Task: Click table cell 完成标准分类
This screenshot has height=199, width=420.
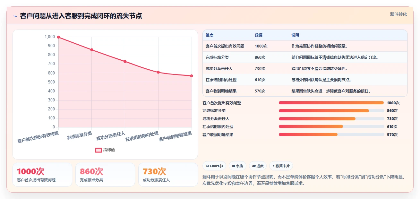Action: 217,57
